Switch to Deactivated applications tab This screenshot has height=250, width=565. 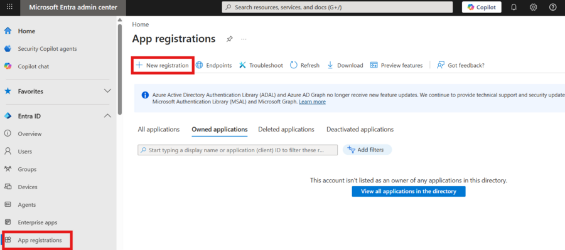(x=360, y=129)
